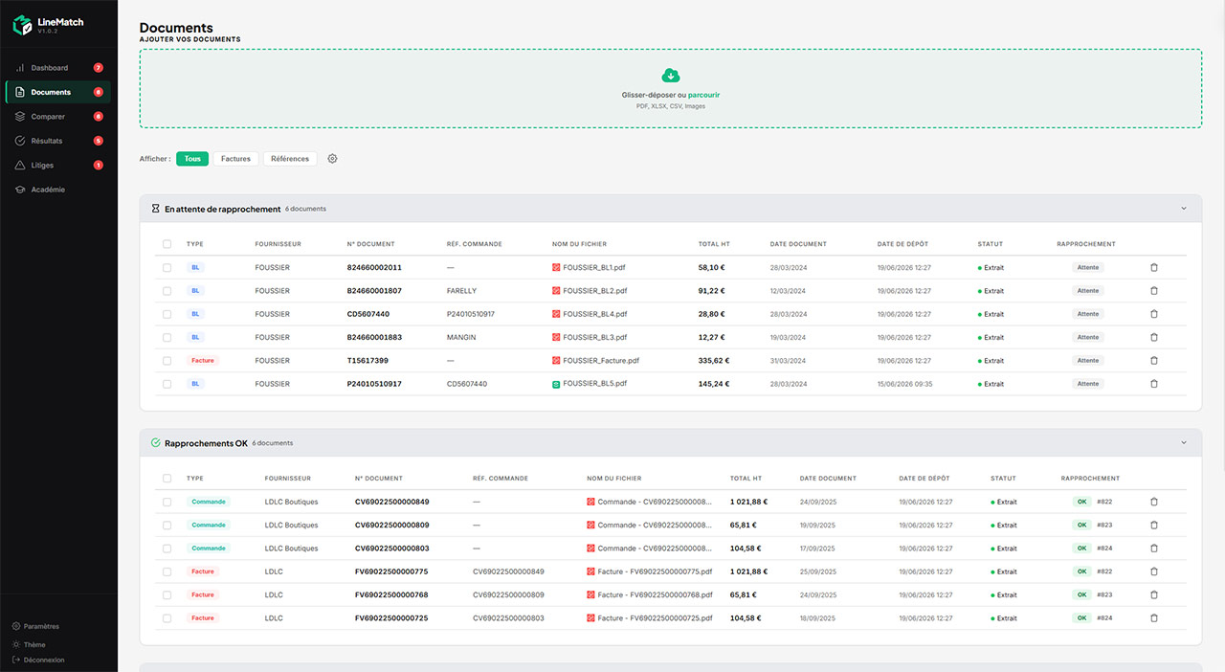The image size is (1225, 672).
Task: Open Académie in the sidebar
Action: (58, 190)
